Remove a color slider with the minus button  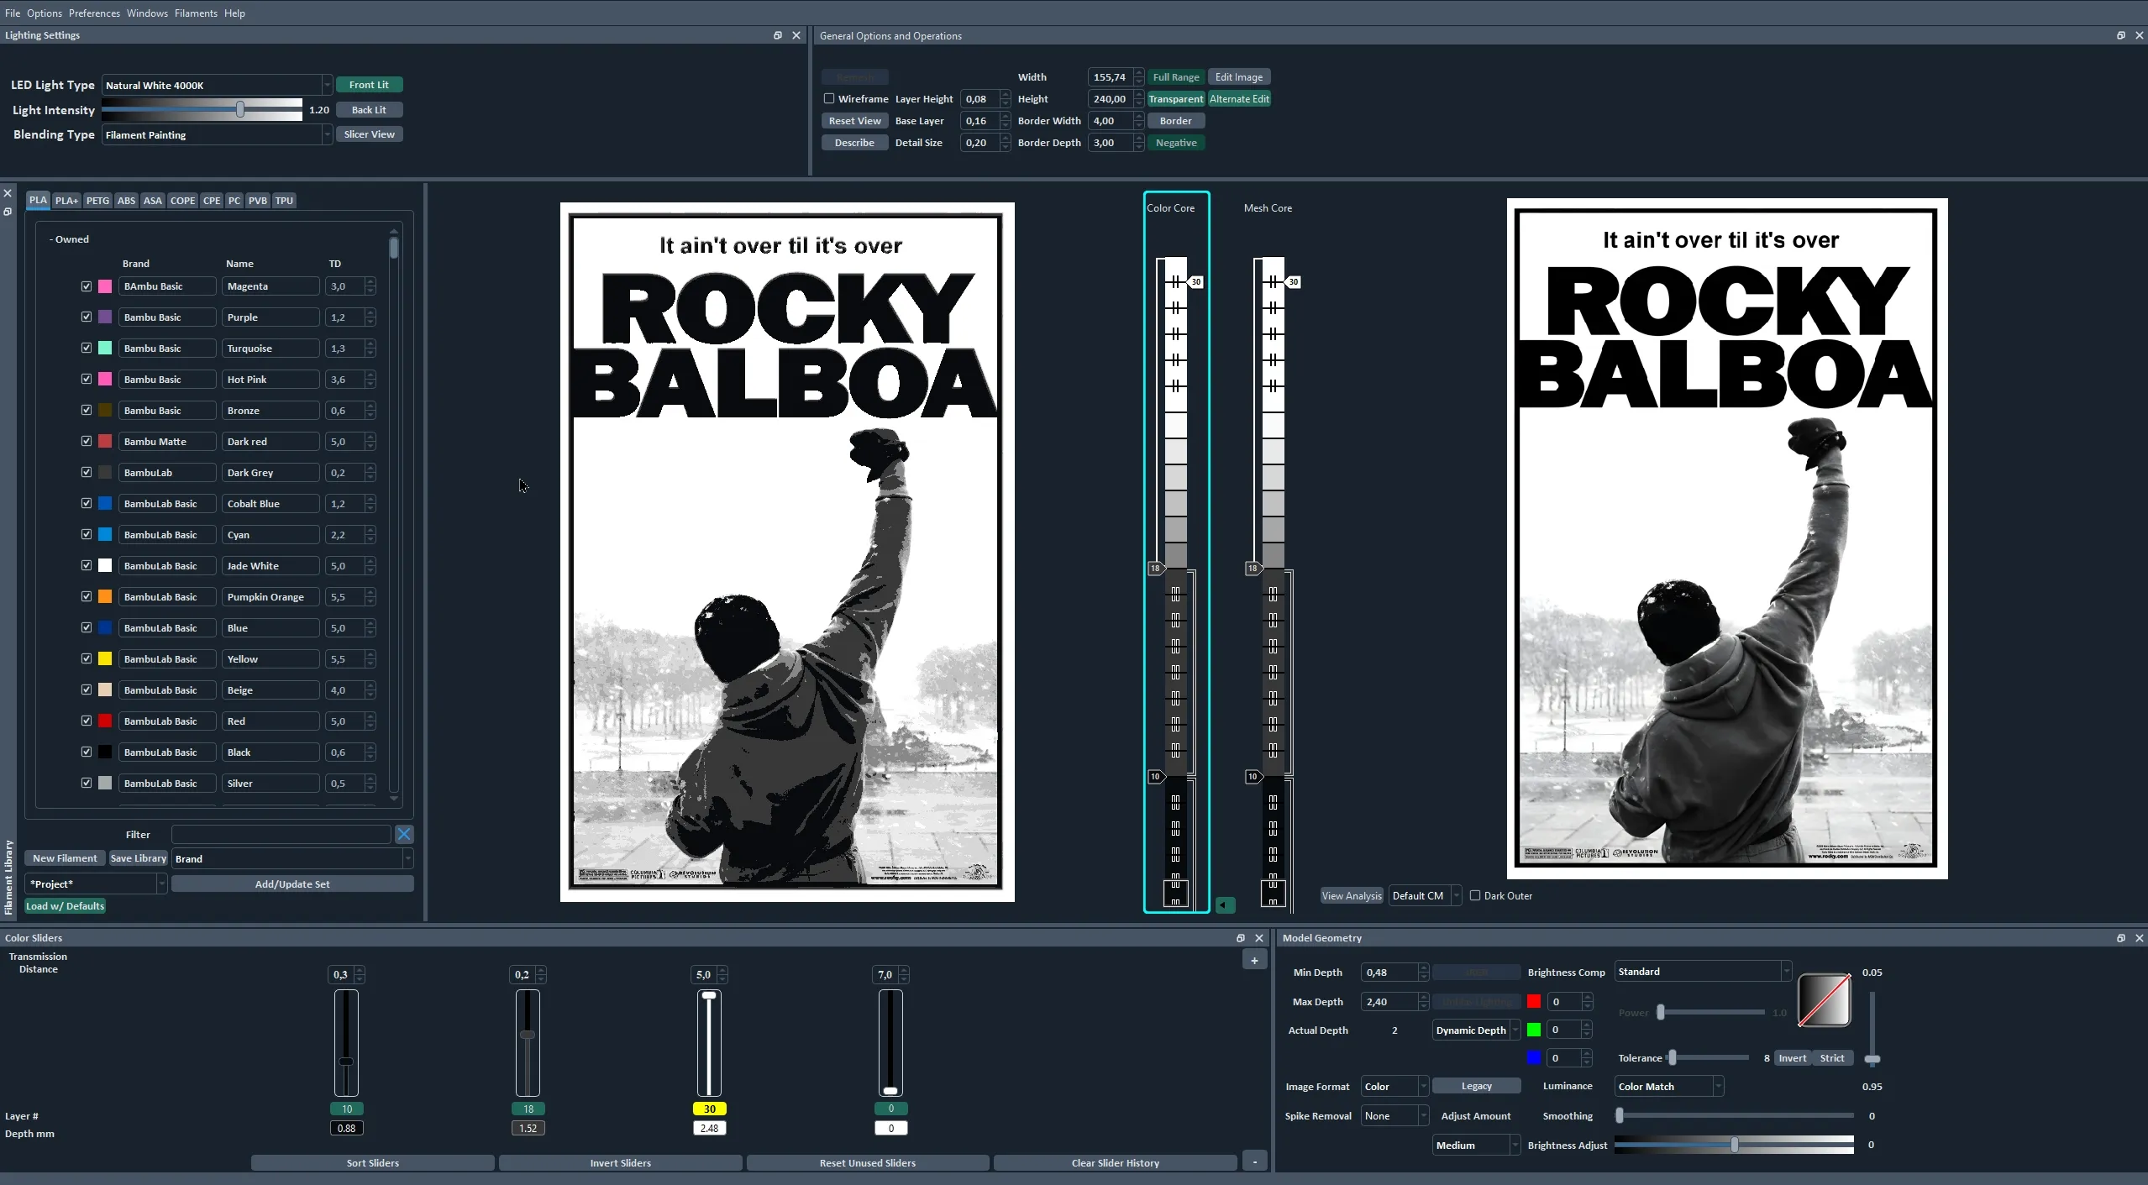[x=1254, y=1162]
